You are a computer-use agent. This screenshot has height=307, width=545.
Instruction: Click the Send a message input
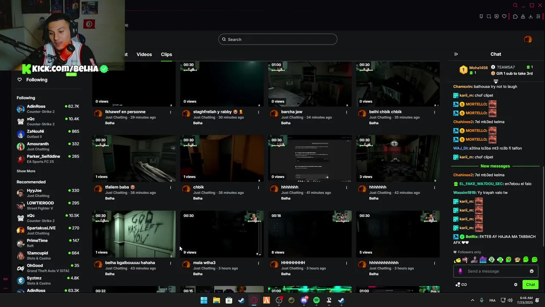click(x=496, y=271)
